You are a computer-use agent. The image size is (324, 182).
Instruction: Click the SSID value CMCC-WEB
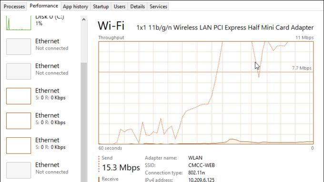click(x=202, y=165)
